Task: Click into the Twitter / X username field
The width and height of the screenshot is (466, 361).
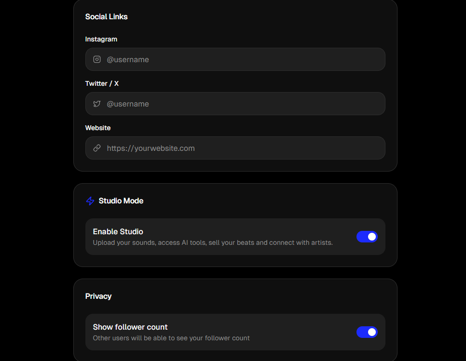Action: [x=241, y=104]
